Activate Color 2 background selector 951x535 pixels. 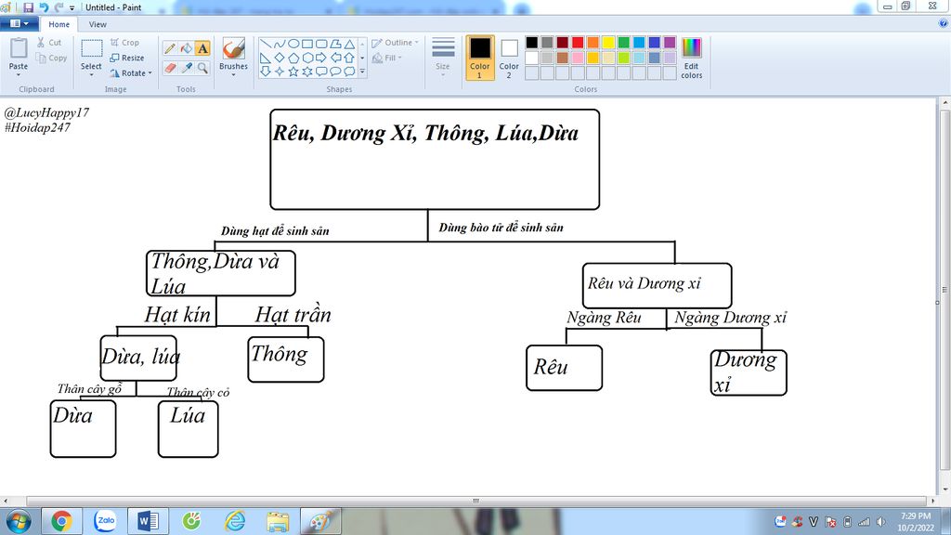[509, 58]
